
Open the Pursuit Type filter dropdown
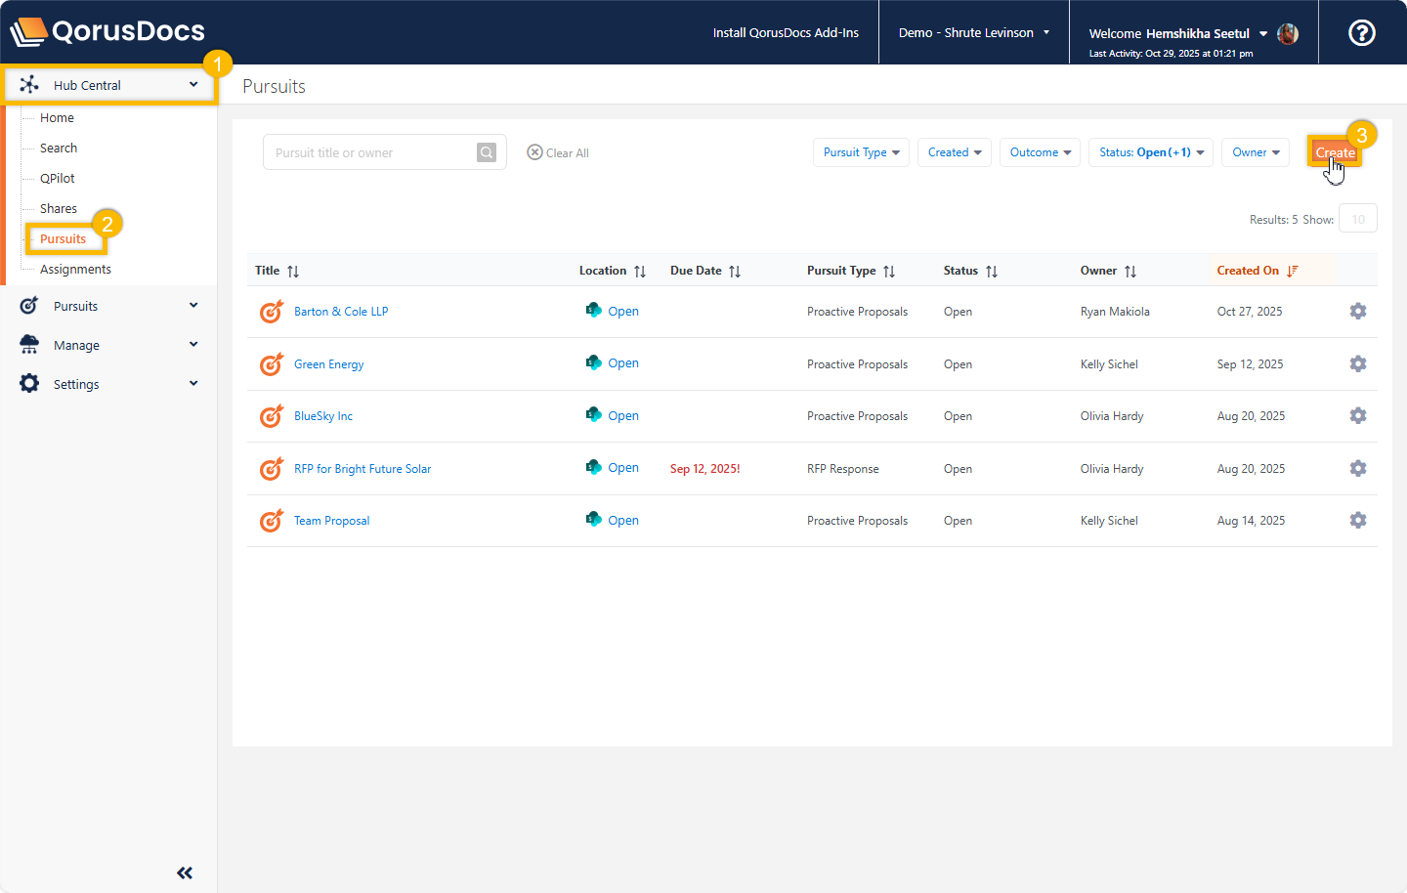(861, 152)
